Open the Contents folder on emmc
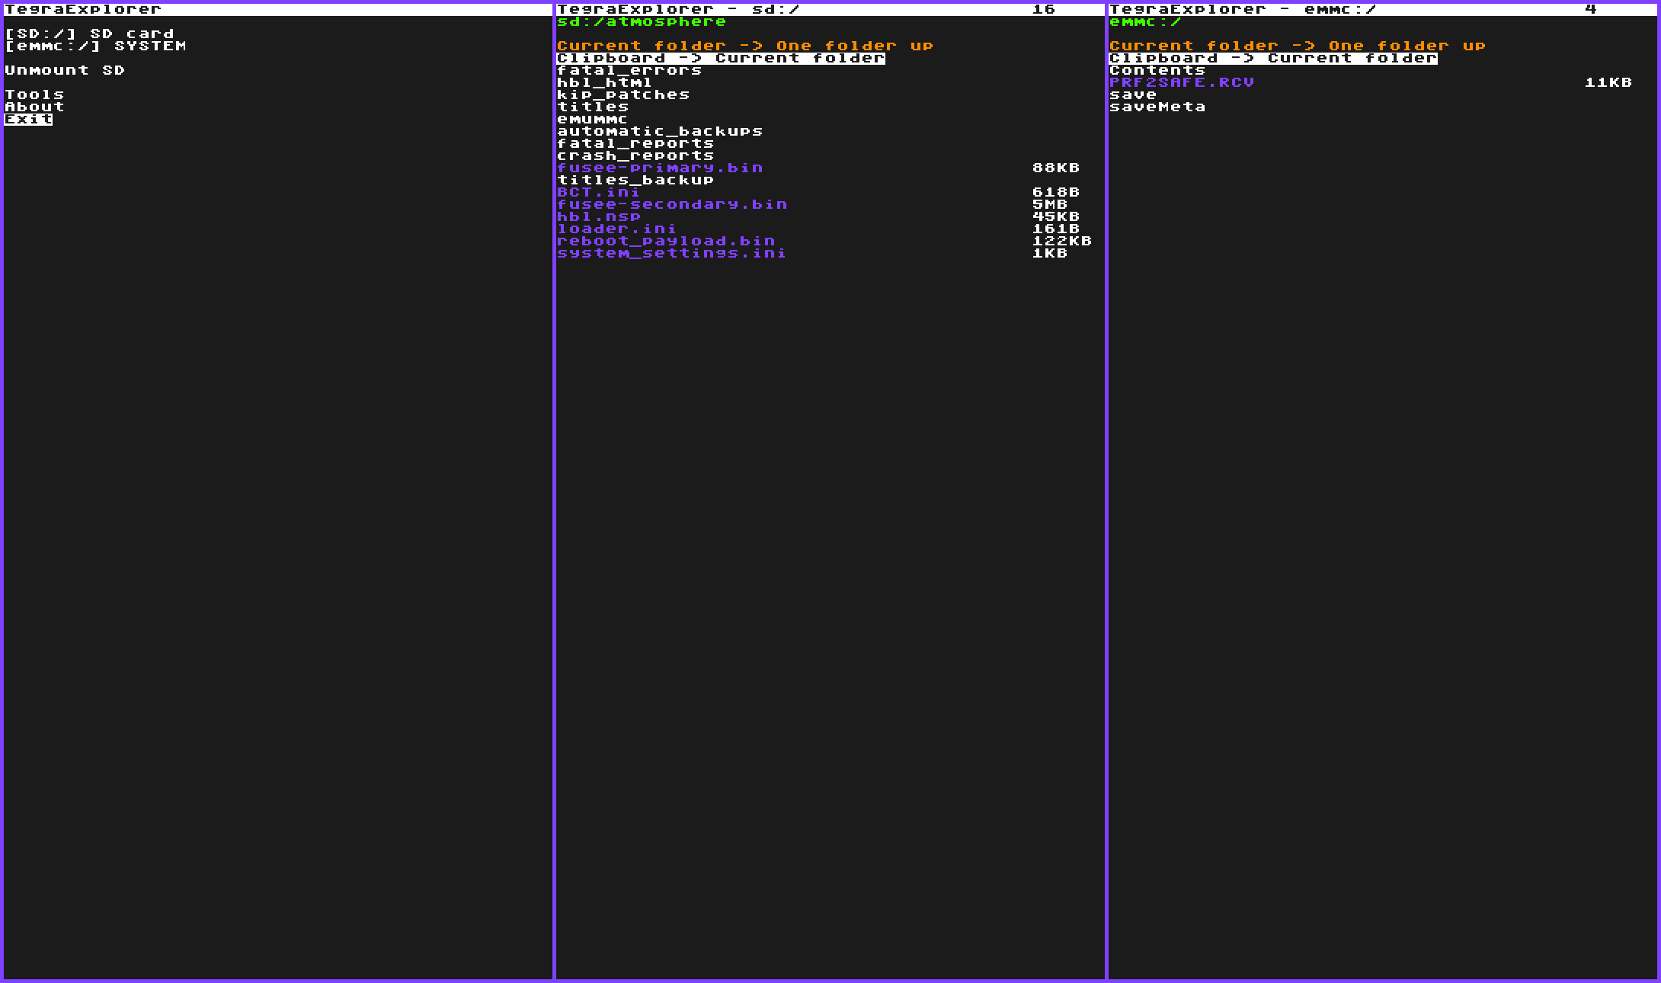Screen dimensions: 1661x983 click(1157, 69)
